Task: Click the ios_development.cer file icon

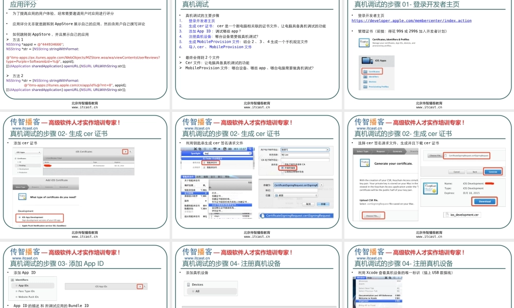Action: pyautogui.click(x=447, y=215)
